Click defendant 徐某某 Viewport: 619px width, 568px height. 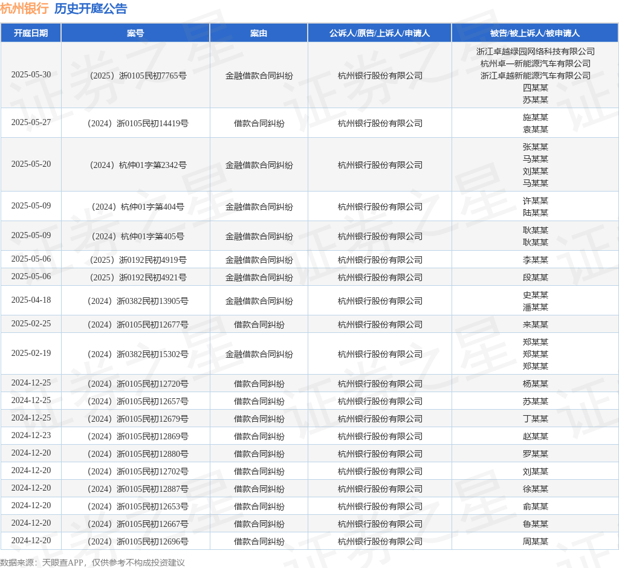pyautogui.click(x=536, y=489)
